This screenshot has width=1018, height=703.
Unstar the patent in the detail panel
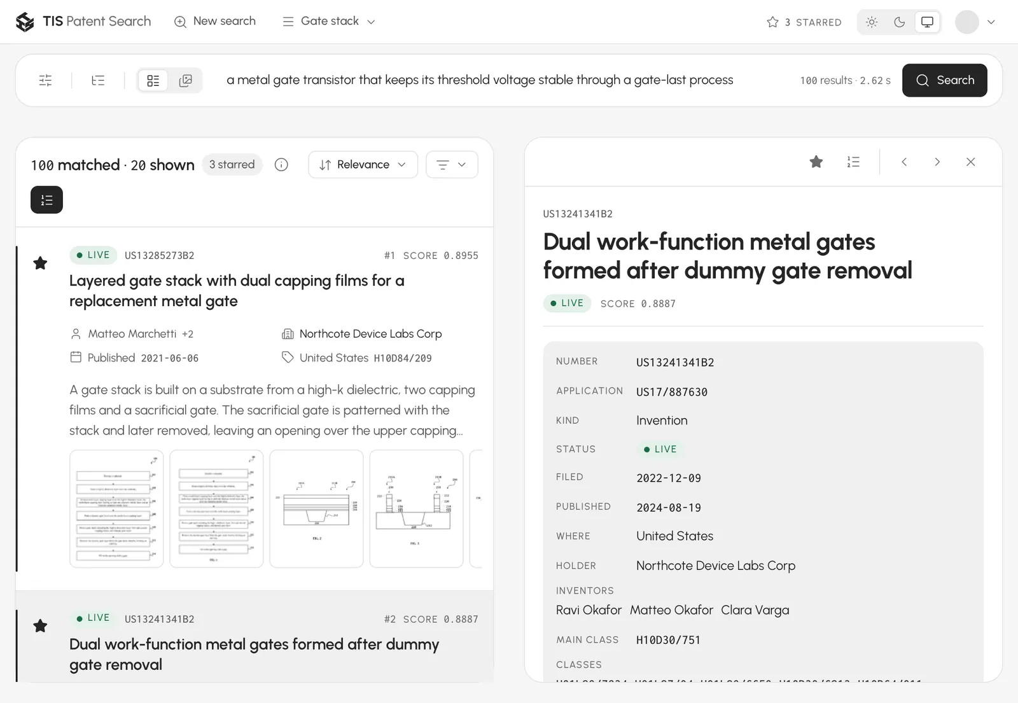[x=816, y=162]
